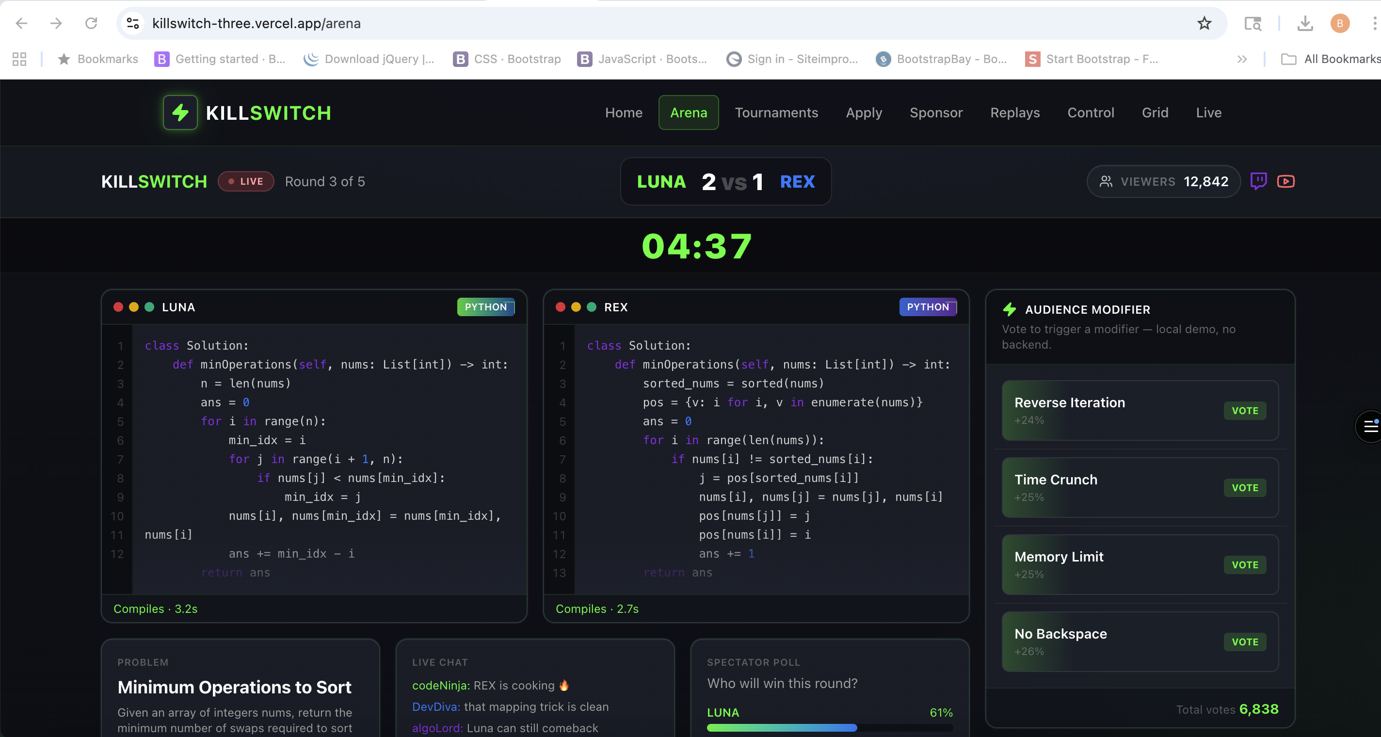The width and height of the screenshot is (1381, 737).
Task: Click the 'Round 3 of 5' label
Action: point(325,182)
